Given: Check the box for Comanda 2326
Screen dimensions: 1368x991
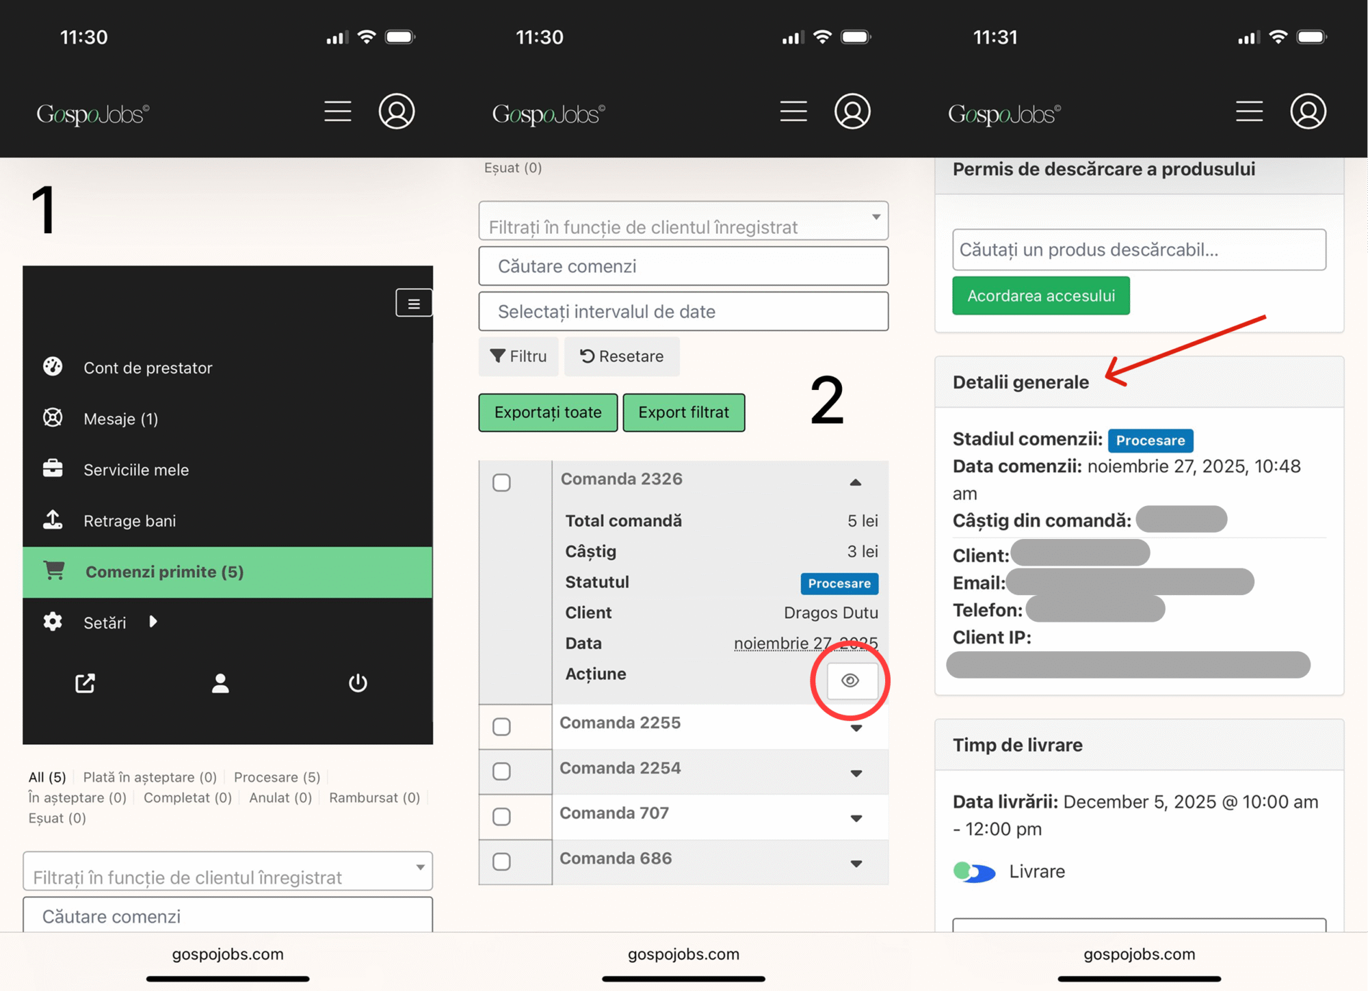Looking at the screenshot, I should 501,483.
